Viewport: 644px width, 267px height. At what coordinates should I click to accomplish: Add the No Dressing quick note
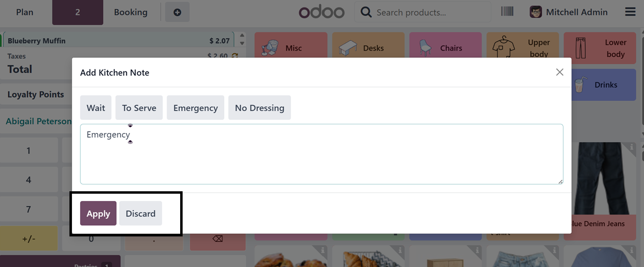259,108
